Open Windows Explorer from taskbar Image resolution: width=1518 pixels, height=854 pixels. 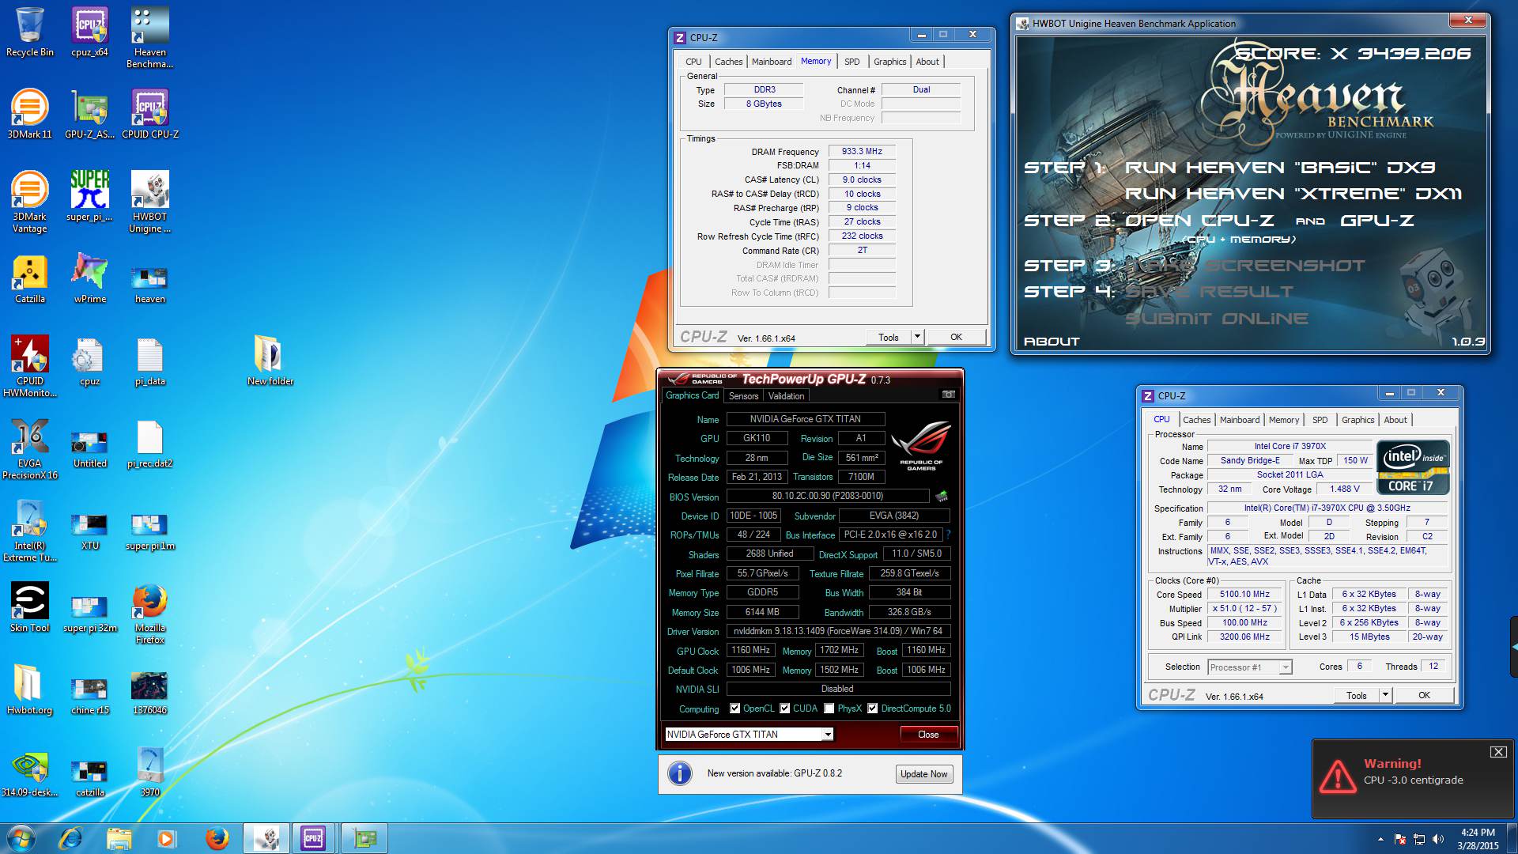(119, 838)
